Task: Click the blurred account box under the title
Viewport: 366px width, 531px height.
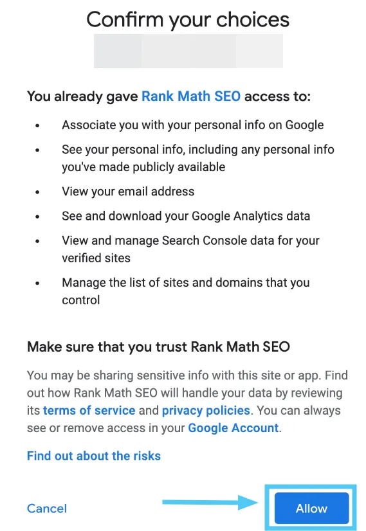Action: 188,51
